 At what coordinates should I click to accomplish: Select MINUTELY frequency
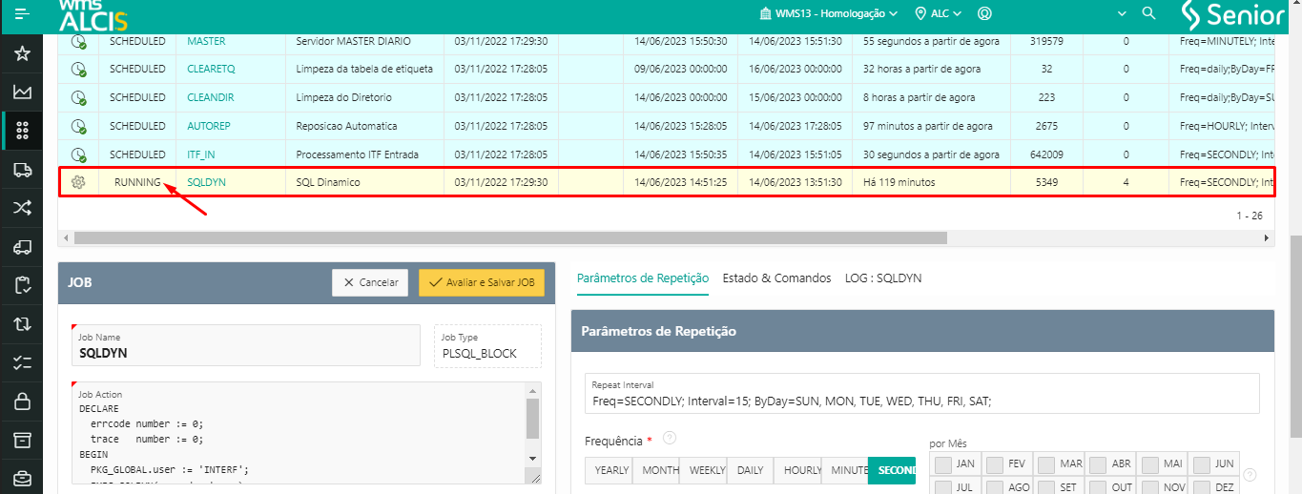pos(844,470)
